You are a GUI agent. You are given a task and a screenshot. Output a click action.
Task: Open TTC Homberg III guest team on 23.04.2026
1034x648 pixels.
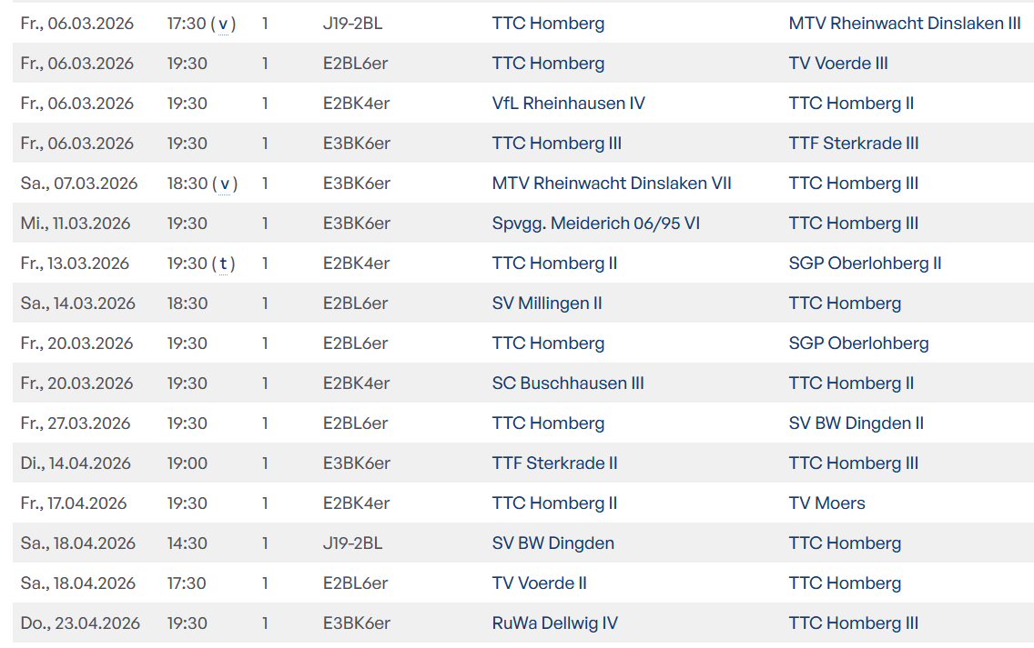coord(853,623)
